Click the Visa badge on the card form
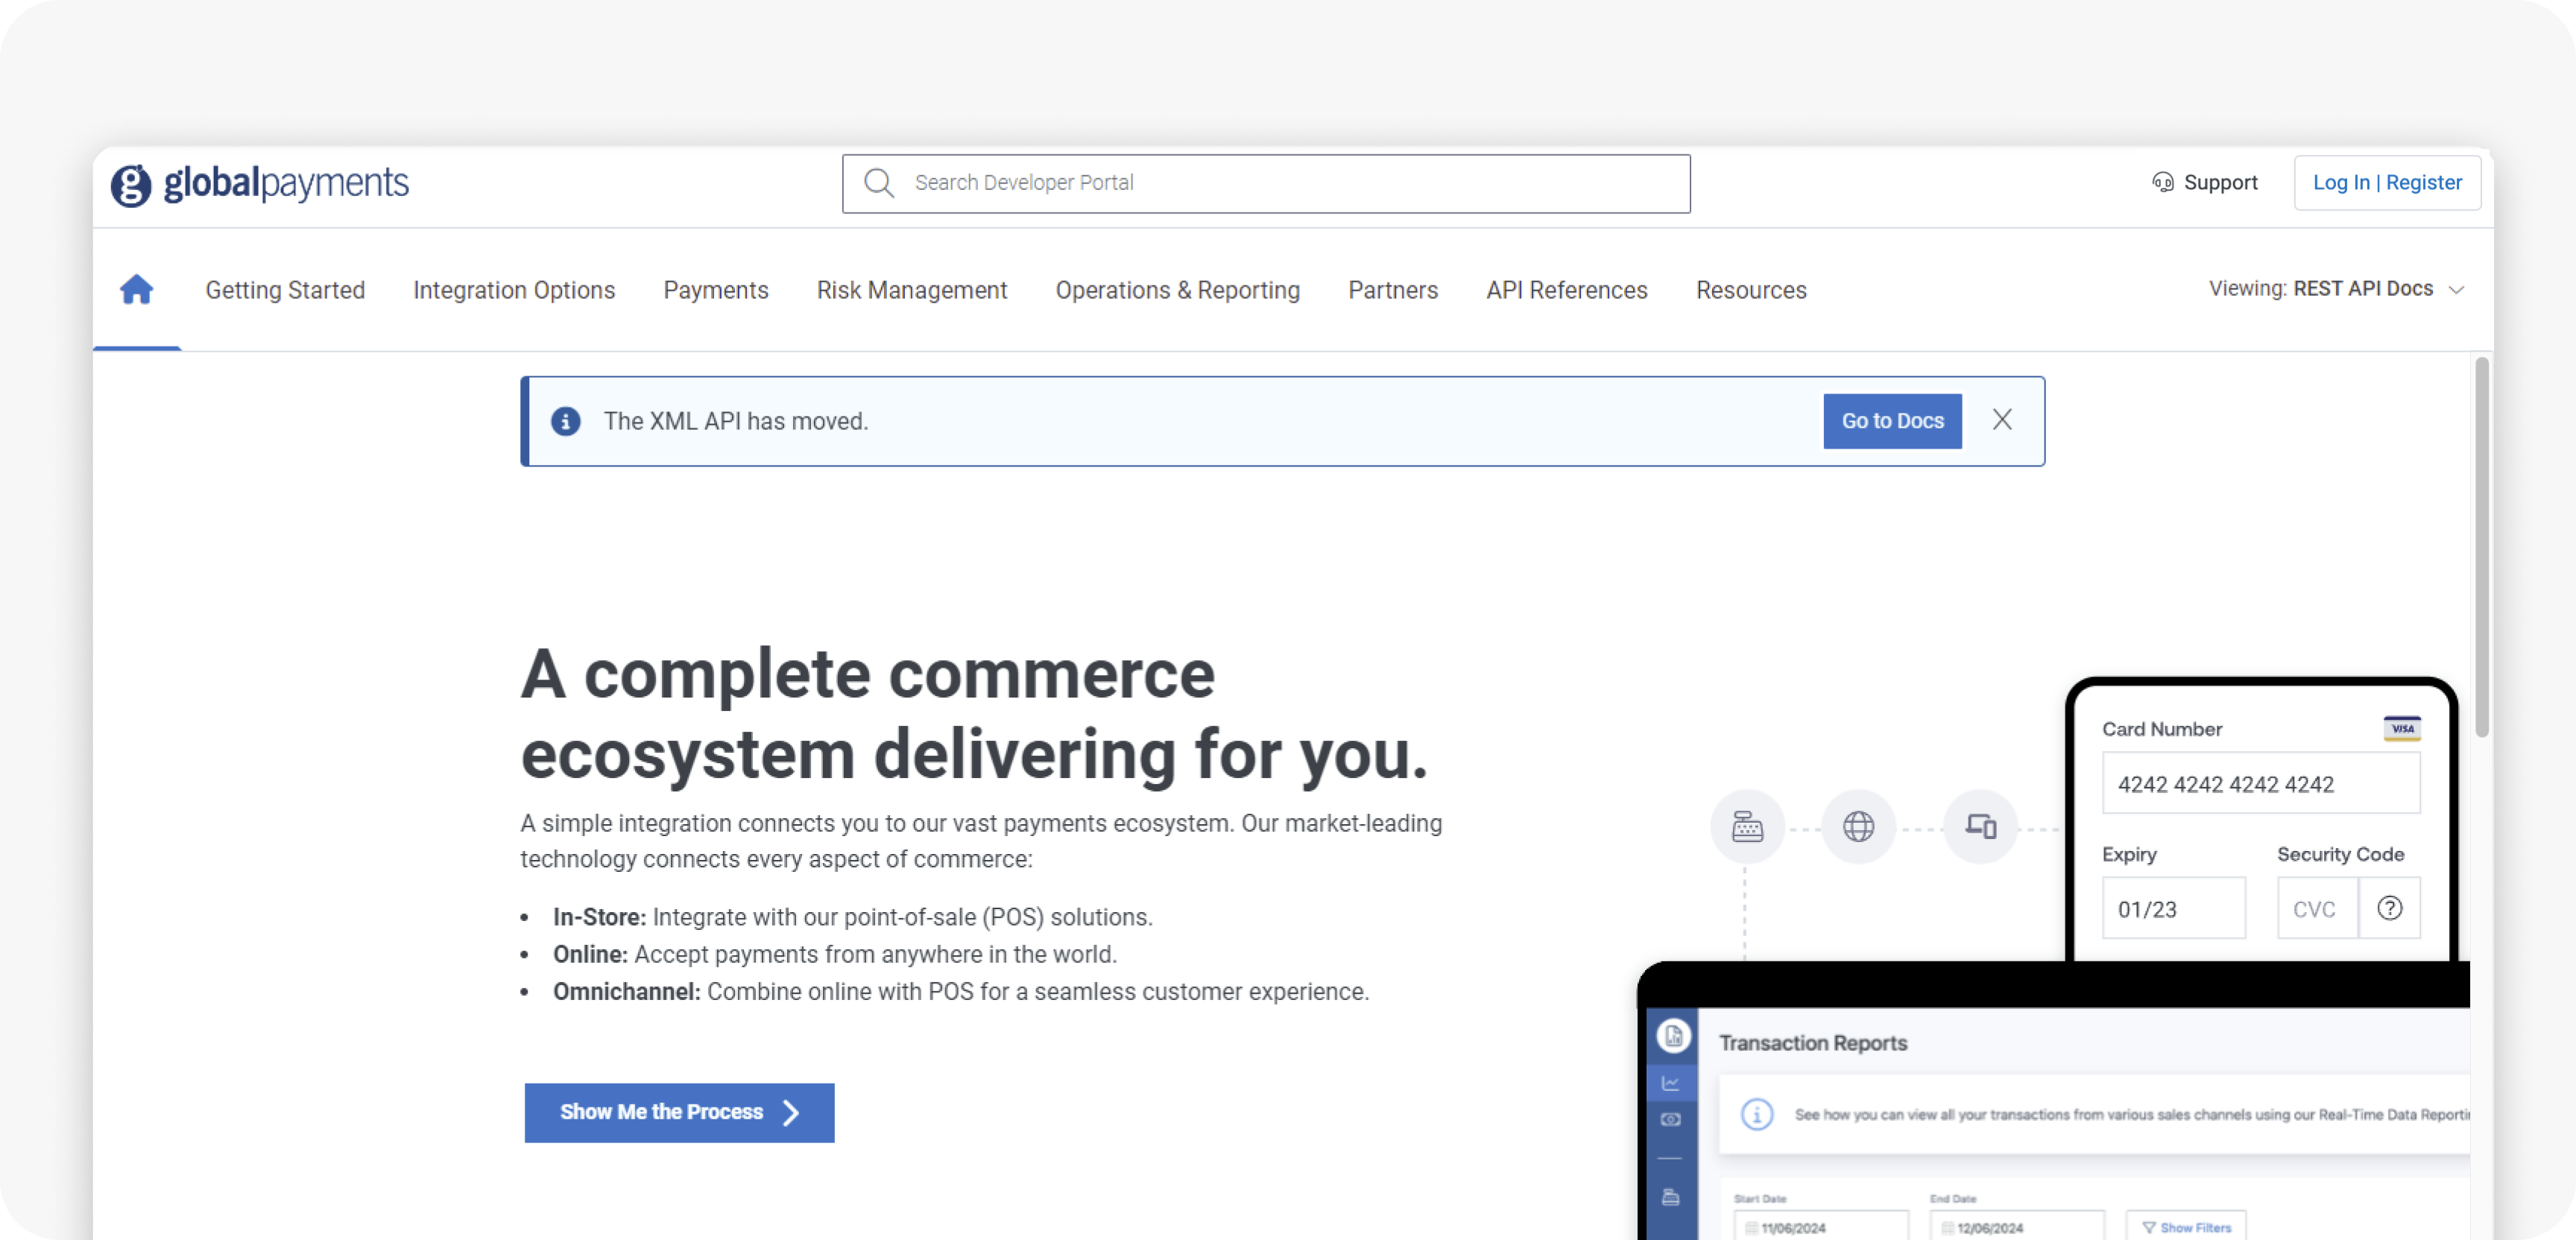The height and width of the screenshot is (1240, 2576). [x=2403, y=728]
